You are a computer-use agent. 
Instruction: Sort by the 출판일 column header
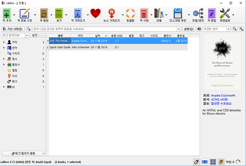(x=181, y=36)
